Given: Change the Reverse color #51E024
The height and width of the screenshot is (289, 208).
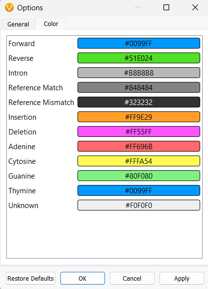Looking at the screenshot, I should (139, 58).
